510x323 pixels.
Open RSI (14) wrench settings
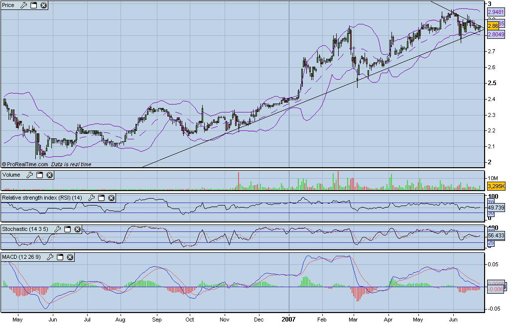(92, 198)
